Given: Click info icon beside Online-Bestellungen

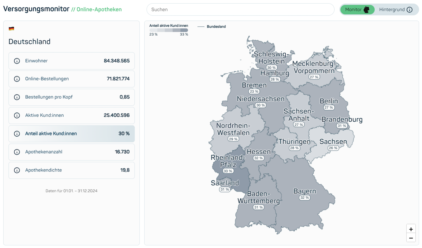Looking at the screenshot, I should [x=17, y=79].
